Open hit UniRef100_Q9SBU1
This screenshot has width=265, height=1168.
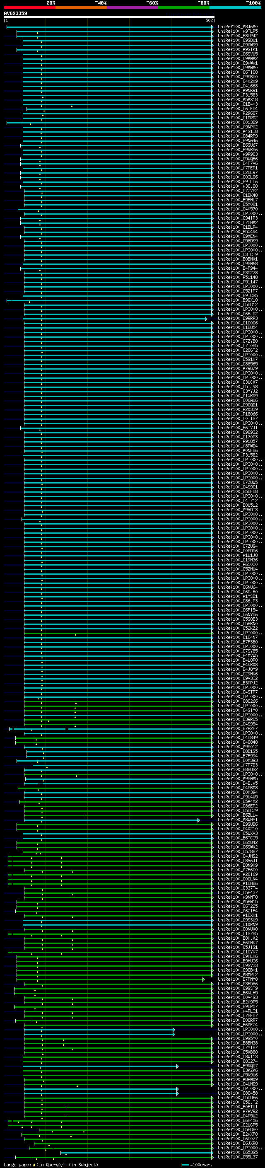click(238, 40)
